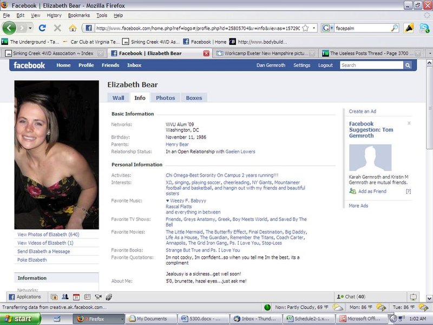Click the Monday forecast weather icon
433x325 pixels.
[381, 307]
